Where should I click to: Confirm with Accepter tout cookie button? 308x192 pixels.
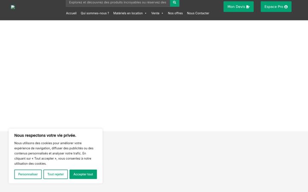[x=83, y=174]
